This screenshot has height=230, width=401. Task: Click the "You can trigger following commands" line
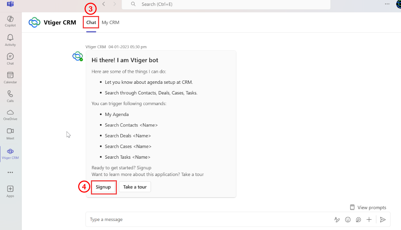point(129,104)
